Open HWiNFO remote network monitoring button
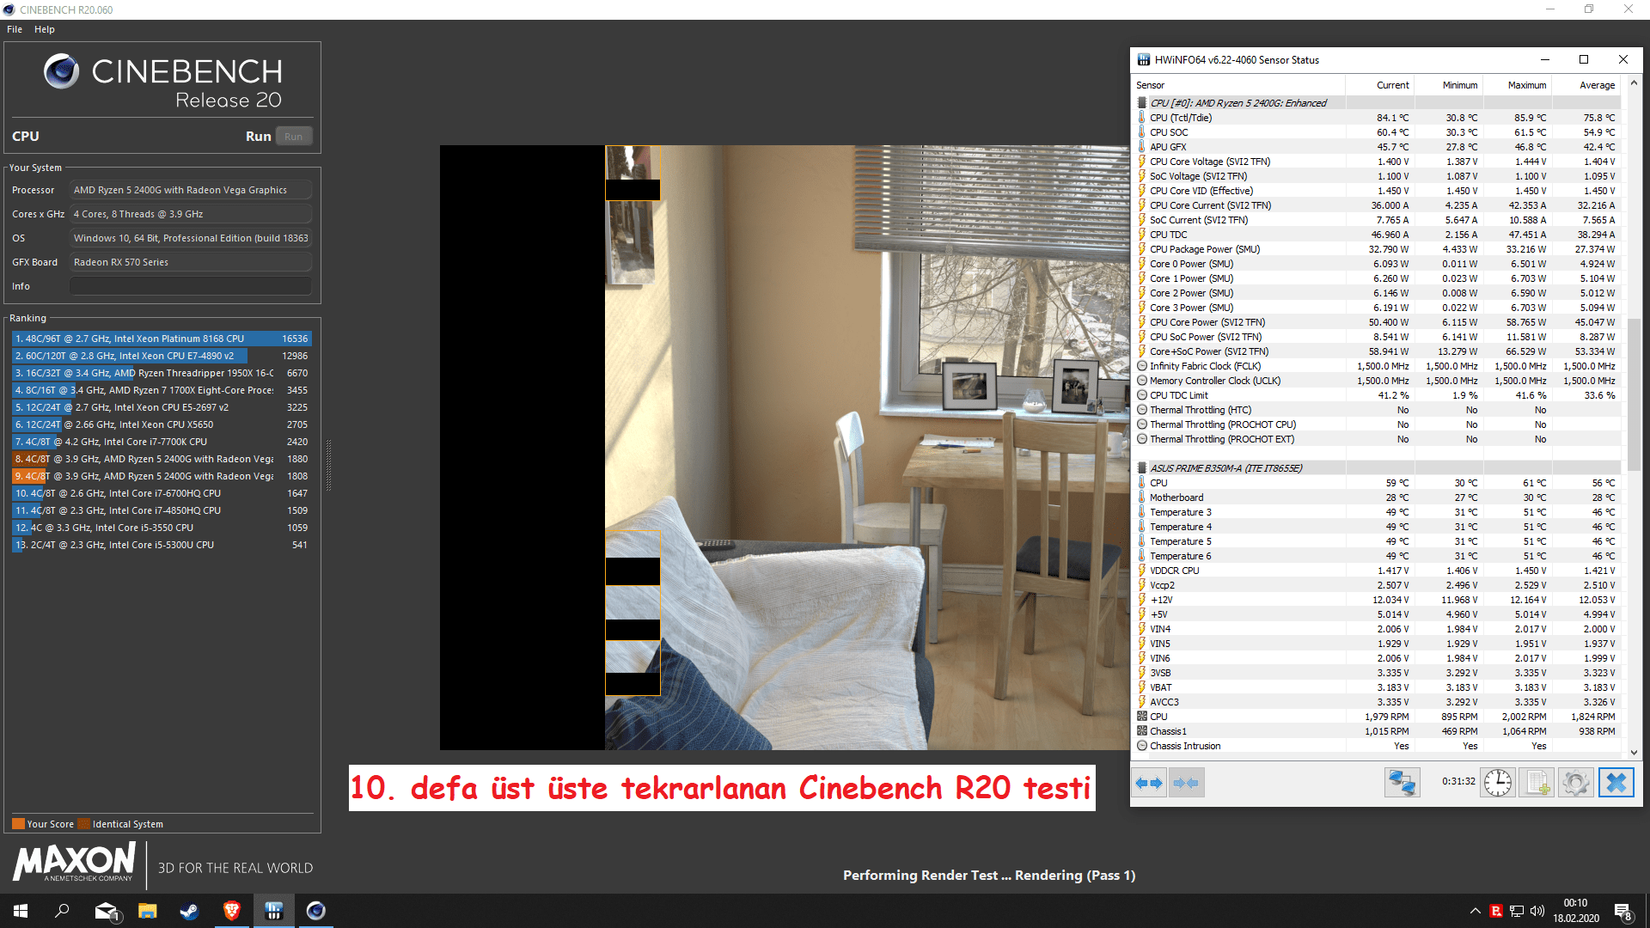This screenshot has height=928, width=1650. [x=1402, y=783]
